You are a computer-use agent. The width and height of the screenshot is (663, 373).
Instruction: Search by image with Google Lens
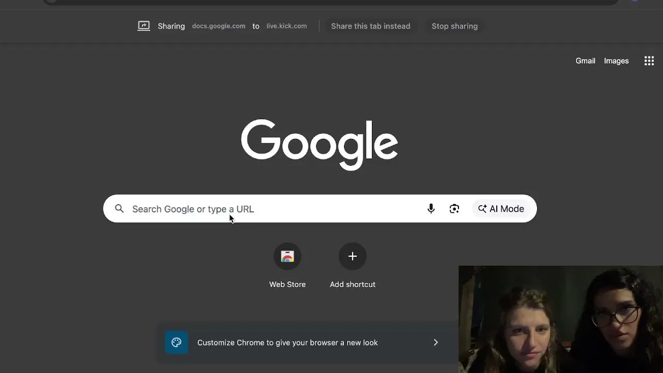[x=454, y=209]
